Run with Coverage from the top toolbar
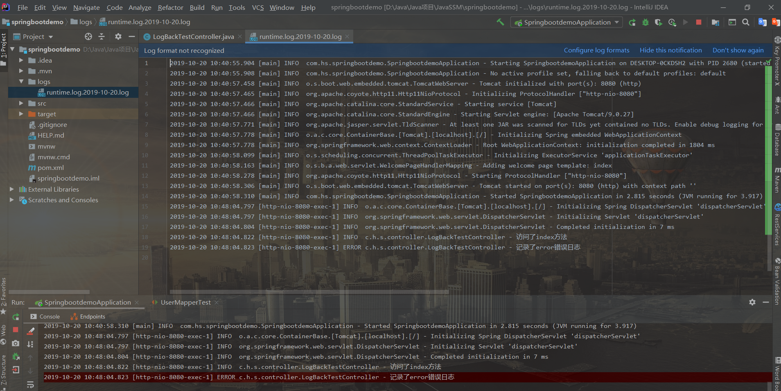Image resolution: width=781 pixels, height=391 pixels. (659, 23)
